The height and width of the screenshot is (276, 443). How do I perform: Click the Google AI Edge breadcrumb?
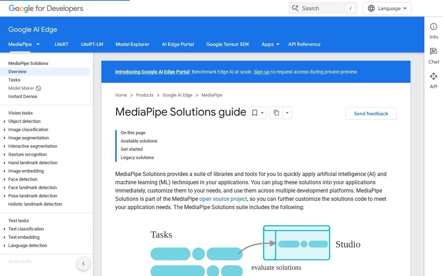click(x=178, y=95)
